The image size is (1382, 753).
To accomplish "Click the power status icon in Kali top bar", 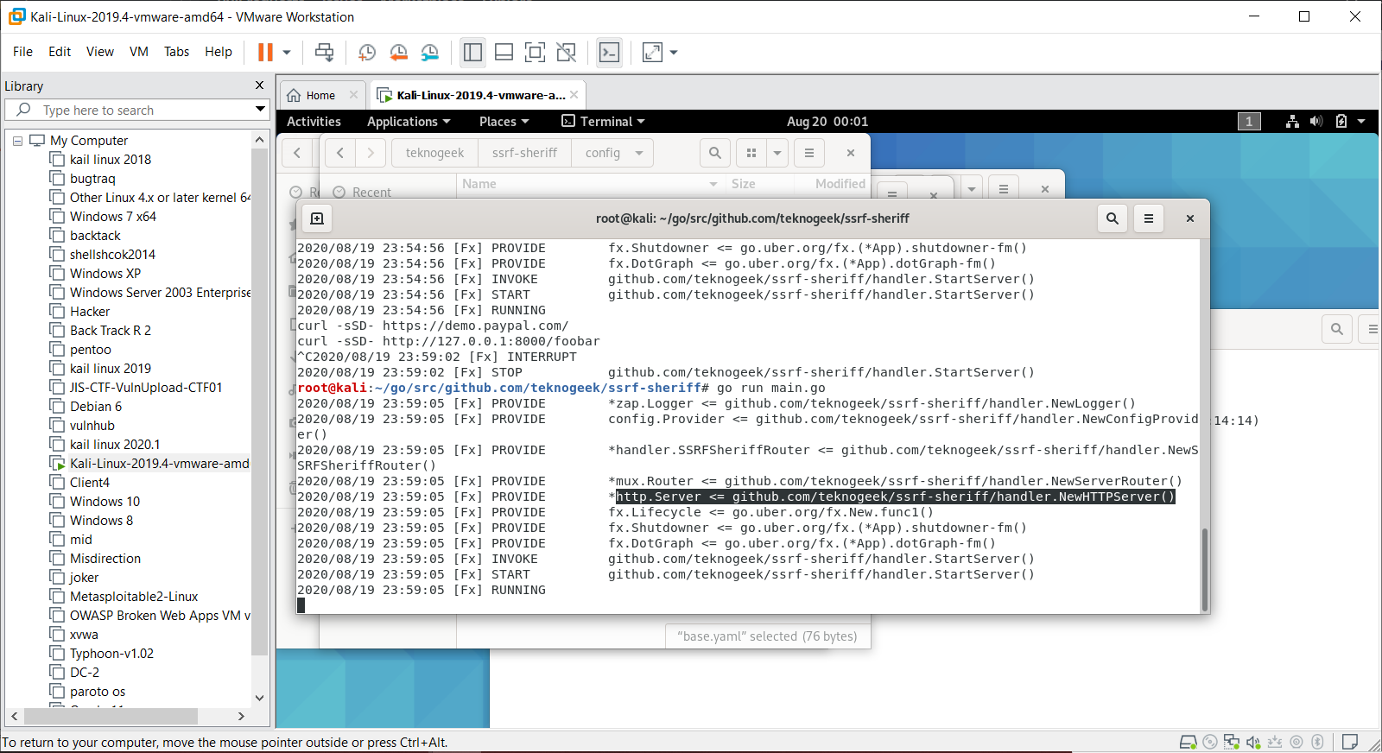I will pyautogui.click(x=1341, y=122).
